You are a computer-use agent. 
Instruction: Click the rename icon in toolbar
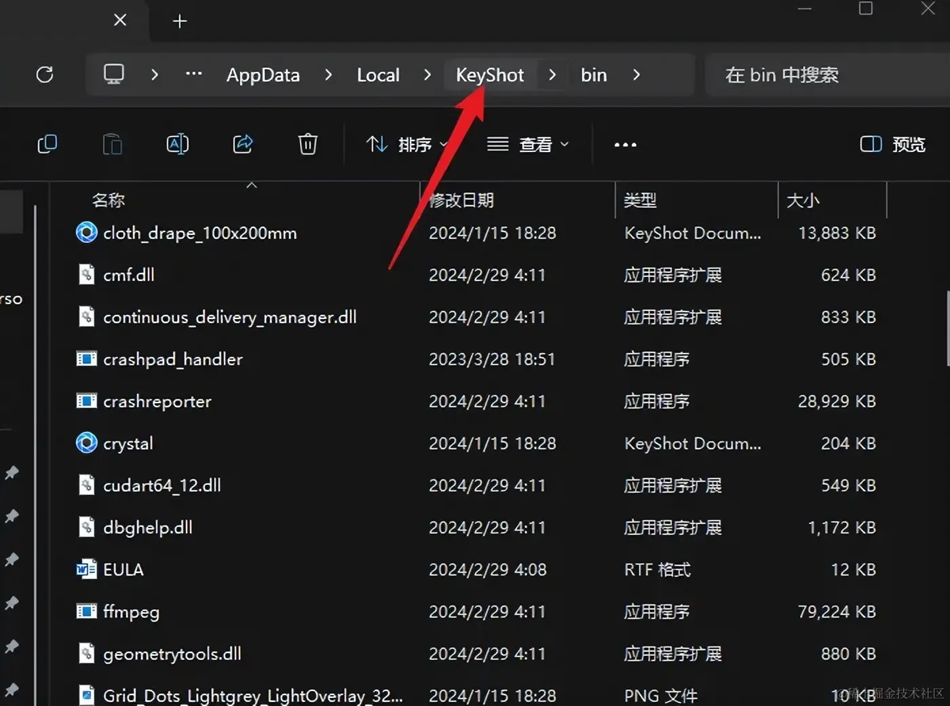178,144
